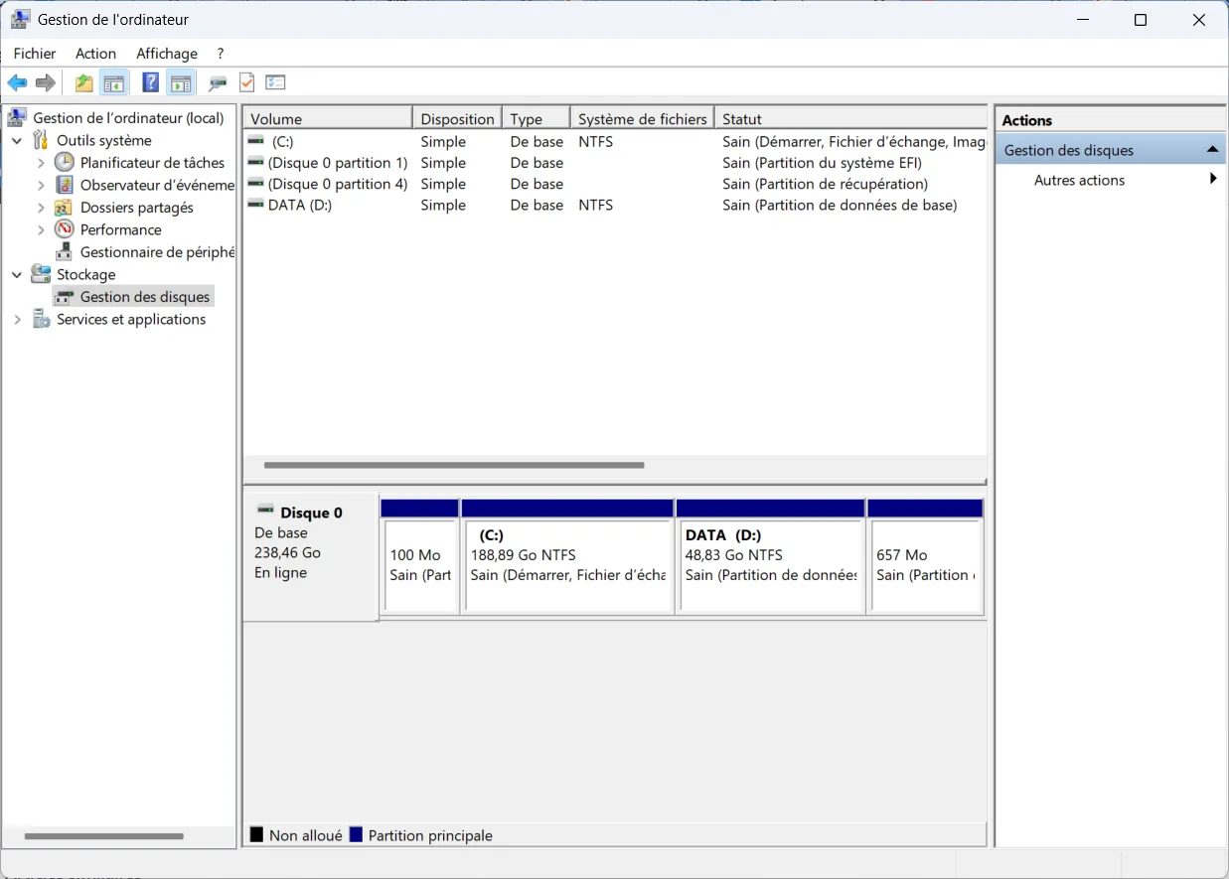The width and height of the screenshot is (1229, 879).
Task: Click the gray Forward arrow in toolbar
Action: point(45,83)
